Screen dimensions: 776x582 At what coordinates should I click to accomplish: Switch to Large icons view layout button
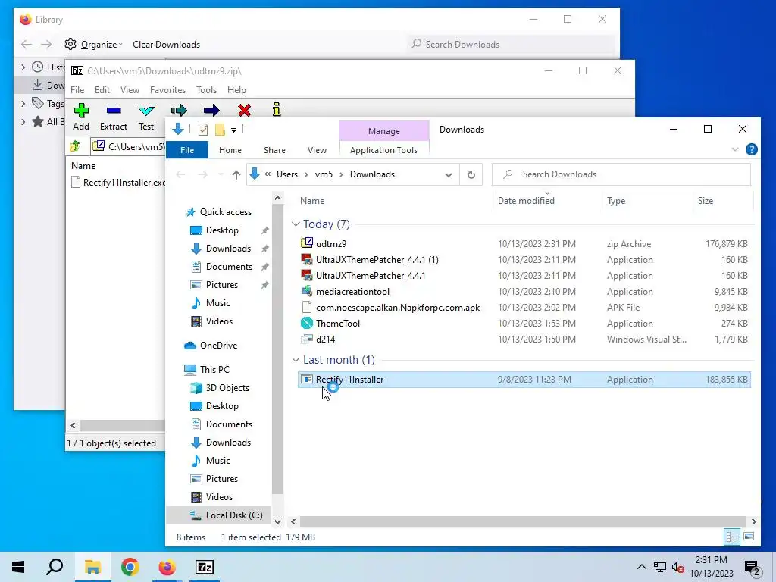pyautogui.click(x=748, y=537)
